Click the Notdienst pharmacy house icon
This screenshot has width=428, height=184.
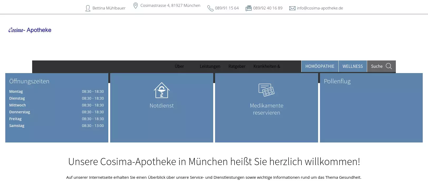(162, 90)
